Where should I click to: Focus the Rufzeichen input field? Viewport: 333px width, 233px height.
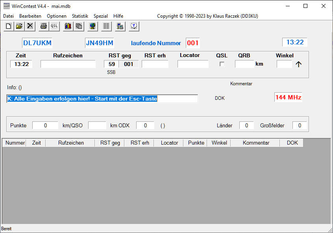pos(68,64)
